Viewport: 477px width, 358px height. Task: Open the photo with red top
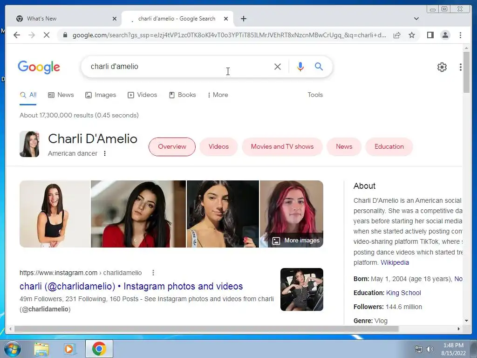[x=138, y=214]
